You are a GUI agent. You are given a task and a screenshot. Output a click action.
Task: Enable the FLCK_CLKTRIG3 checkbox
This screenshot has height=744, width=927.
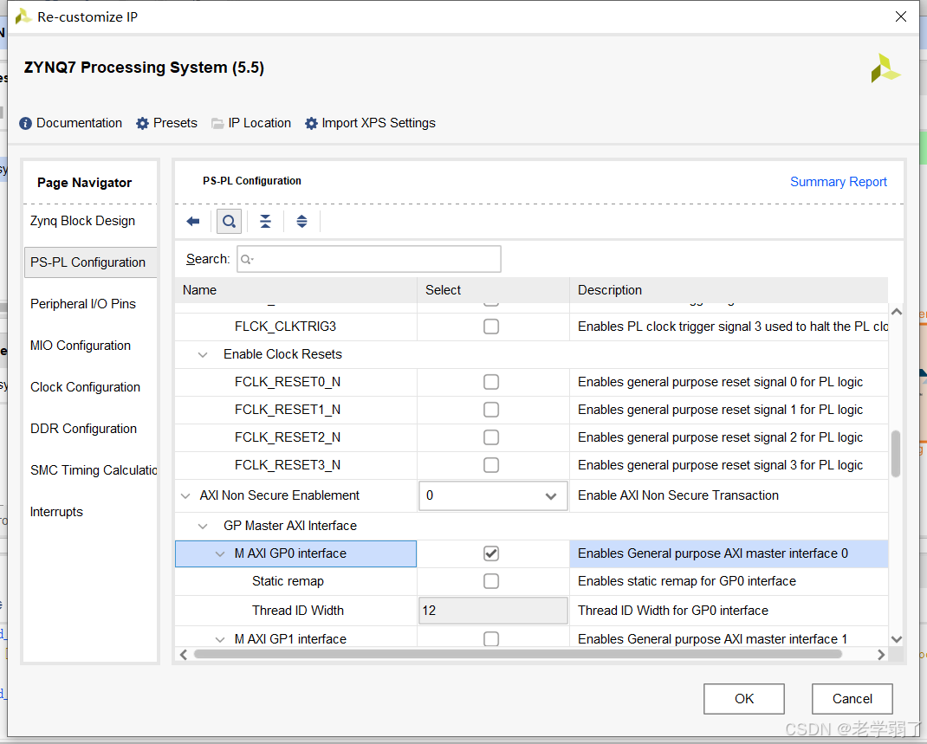(x=490, y=327)
